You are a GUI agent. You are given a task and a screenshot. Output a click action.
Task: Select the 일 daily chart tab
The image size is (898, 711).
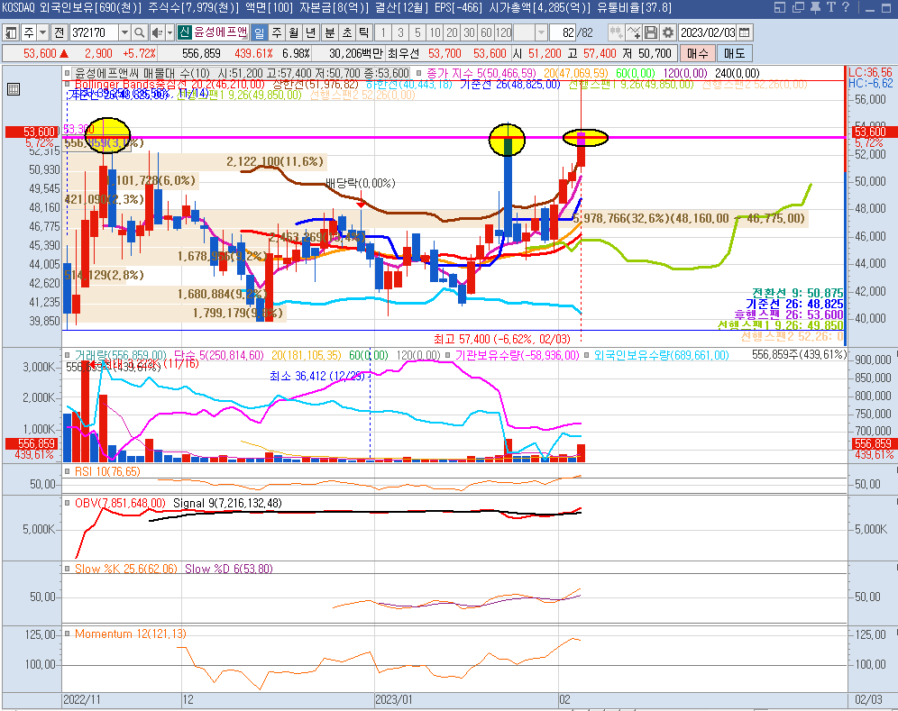(259, 32)
